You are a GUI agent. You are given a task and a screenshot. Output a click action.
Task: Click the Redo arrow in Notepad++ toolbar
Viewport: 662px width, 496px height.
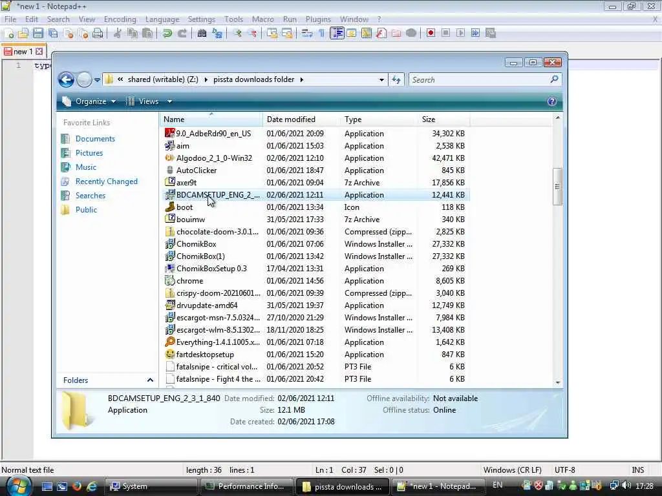(x=182, y=34)
